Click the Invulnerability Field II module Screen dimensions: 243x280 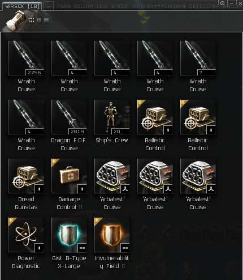click(112, 235)
